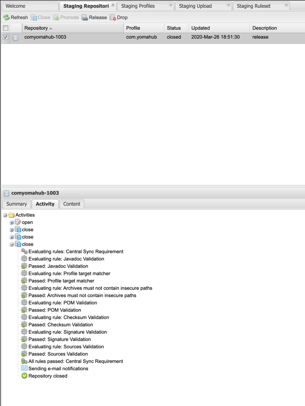Click the envelope icon for e-mail notifications
This screenshot has width=305, height=406.
24,368
